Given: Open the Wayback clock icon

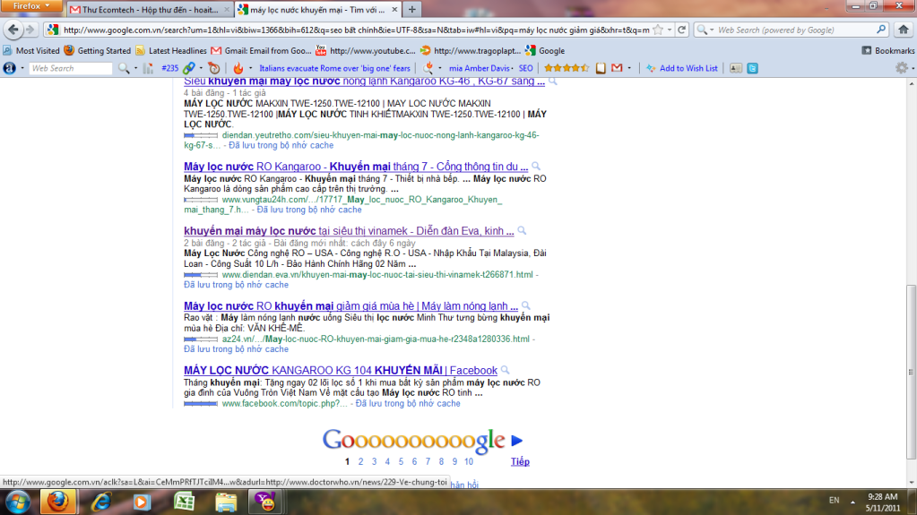Looking at the screenshot, I should 214,68.
